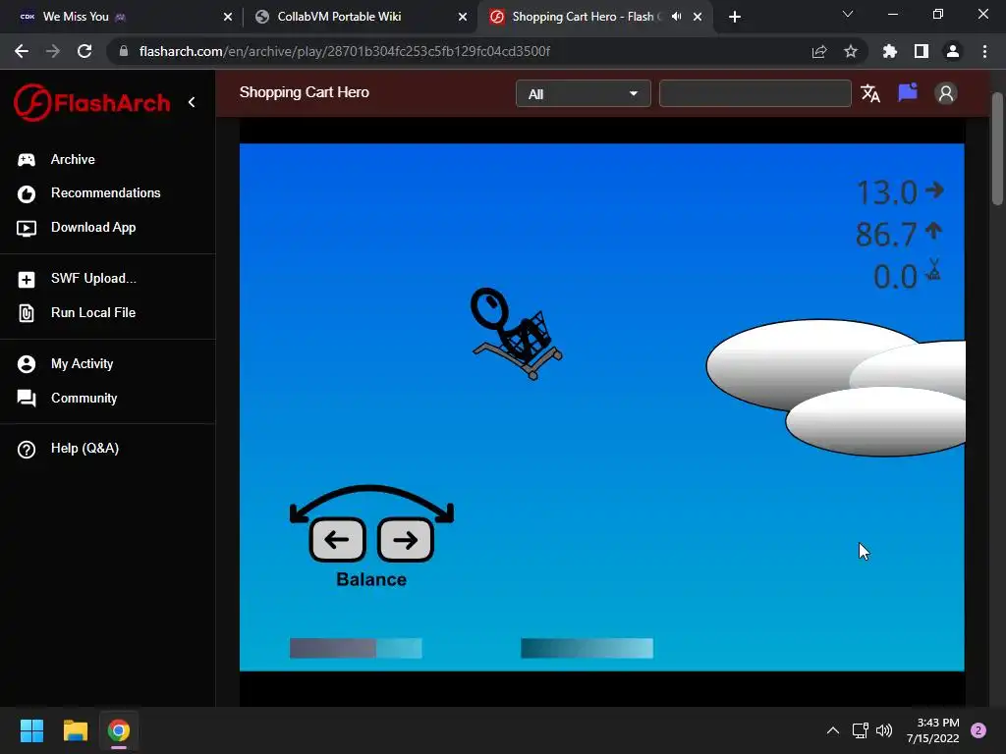1006x754 pixels.
Task: Focus the FlashArch search field
Action: (x=755, y=93)
